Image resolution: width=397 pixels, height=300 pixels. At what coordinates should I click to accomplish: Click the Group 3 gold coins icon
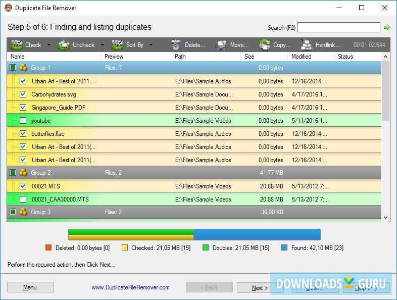(23, 212)
